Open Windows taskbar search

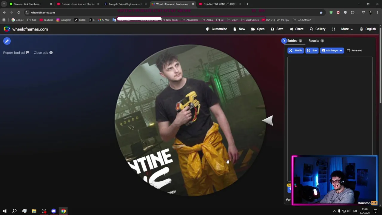click(14, 211)
